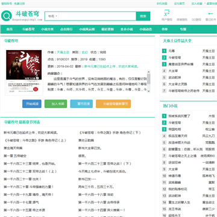Open 改造神戳大作战 in hot novels list
Image resolution: width=217 pixels, height=217 pixels.
[x=179, y=143]
